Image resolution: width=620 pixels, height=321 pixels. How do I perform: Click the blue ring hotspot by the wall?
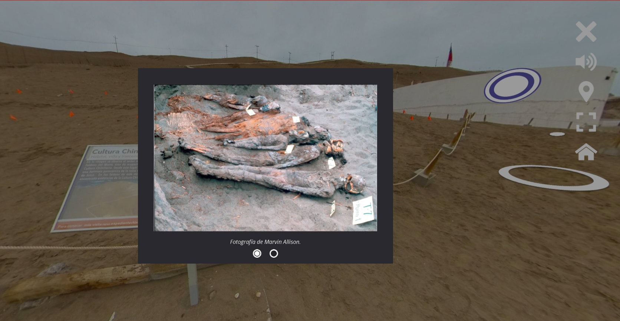512,85
